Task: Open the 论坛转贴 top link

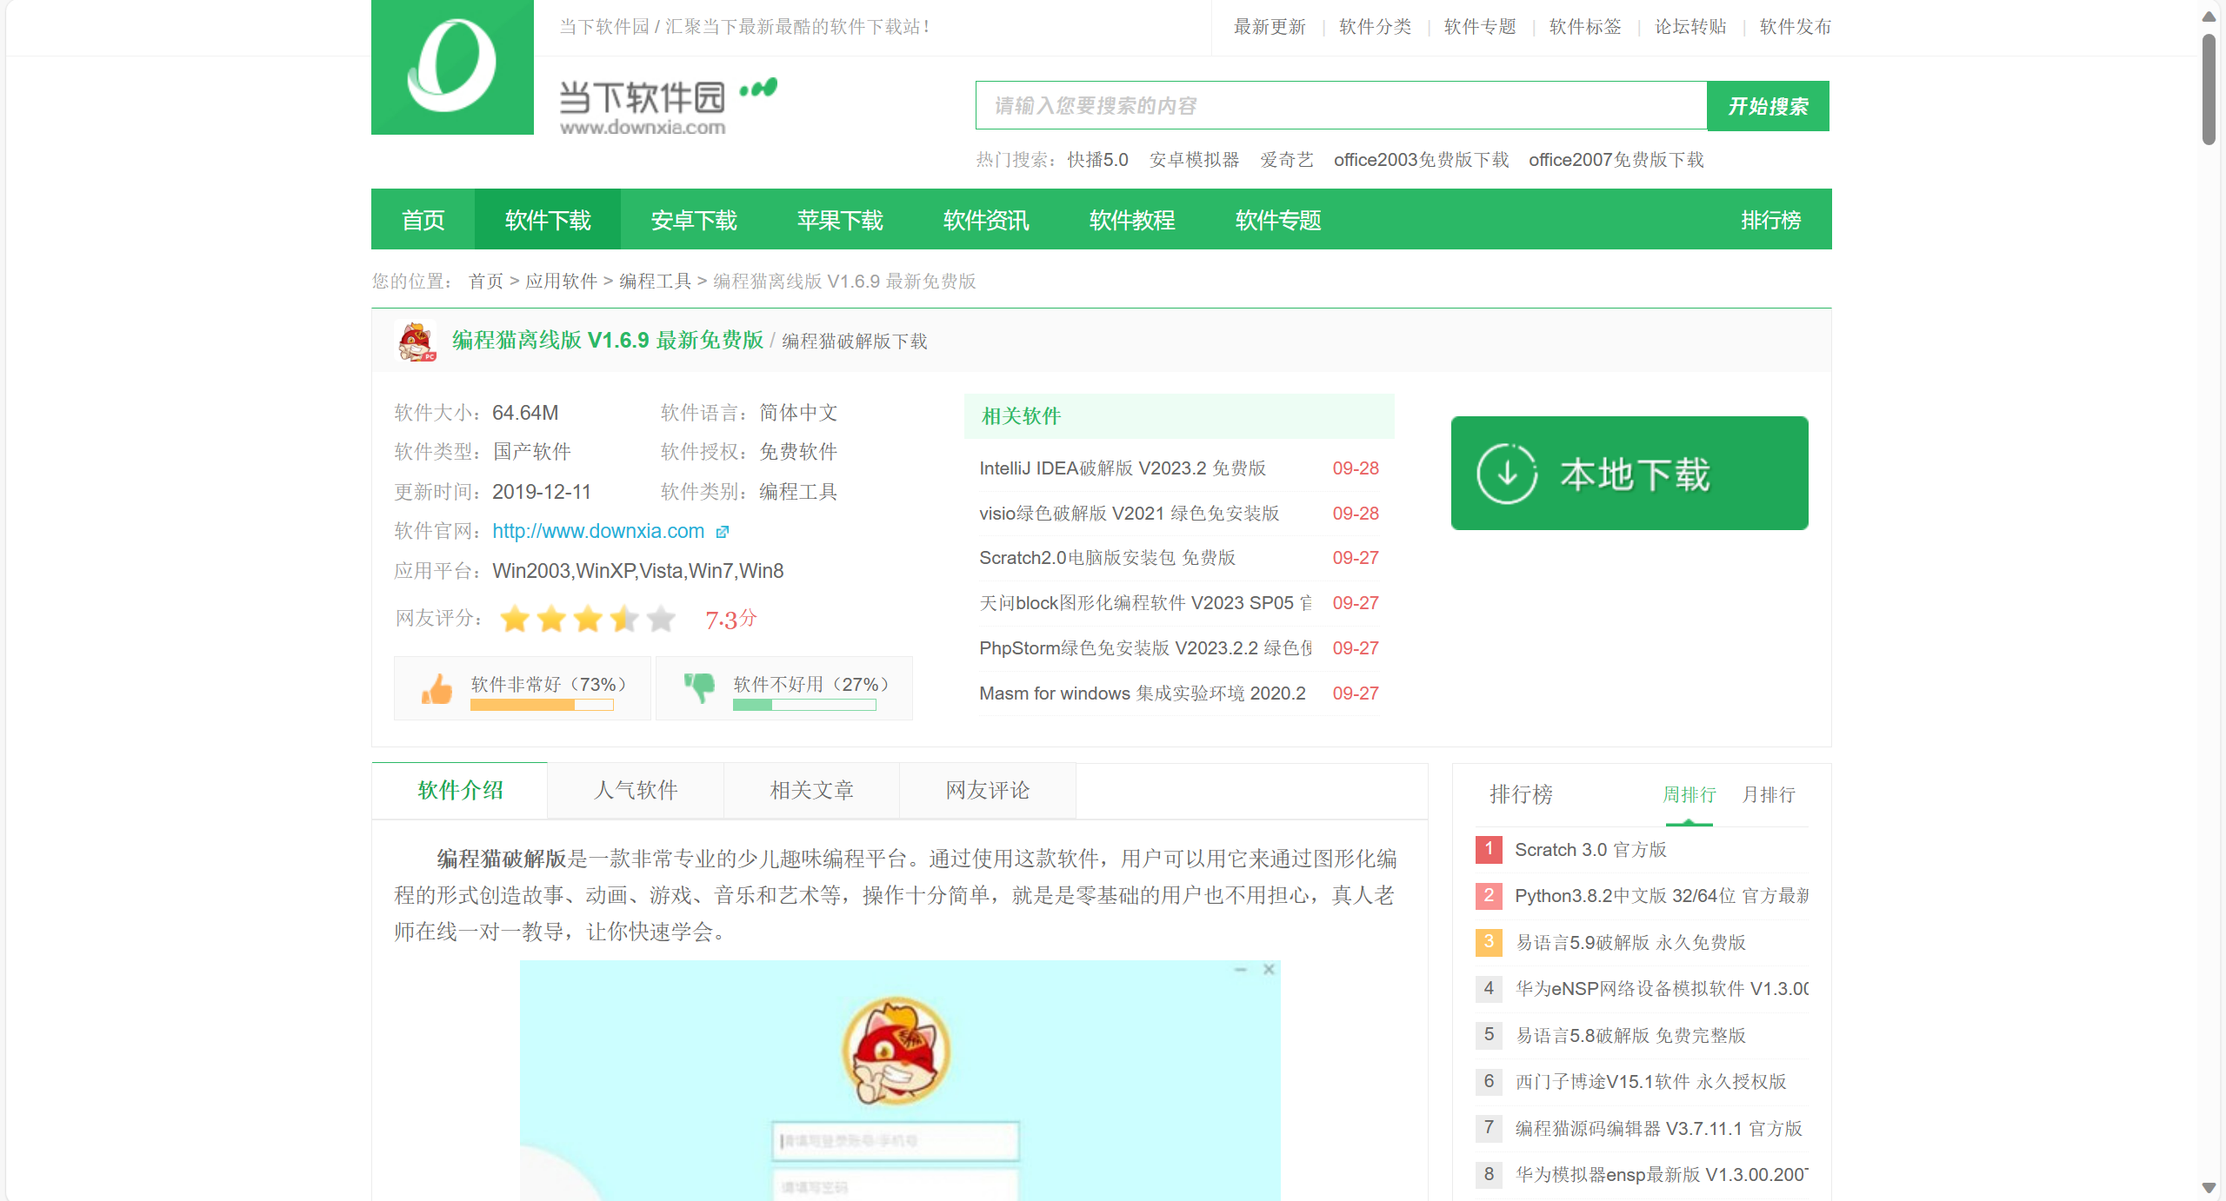Action: [1690, 27]
